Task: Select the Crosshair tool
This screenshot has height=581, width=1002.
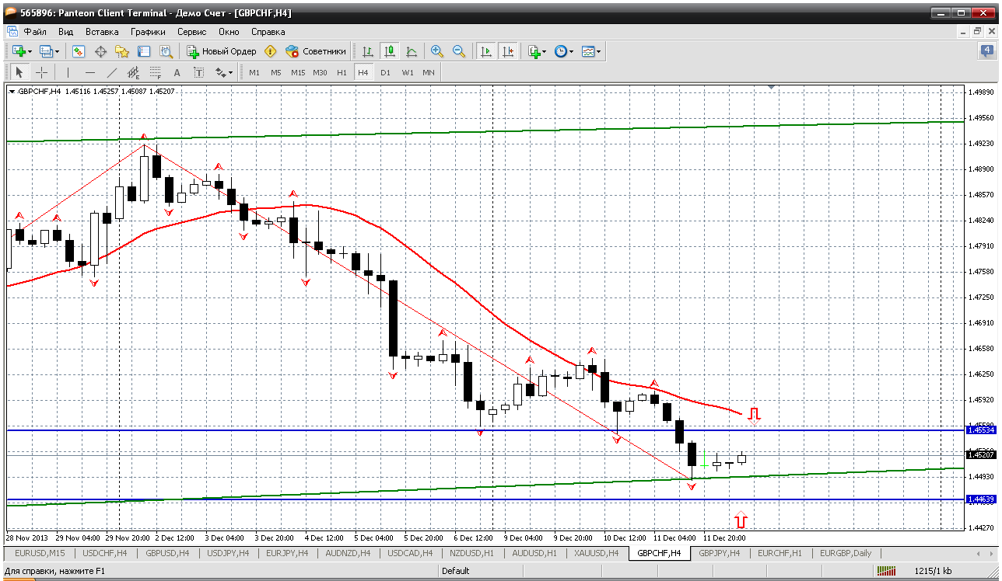Action: click(41, 72)
